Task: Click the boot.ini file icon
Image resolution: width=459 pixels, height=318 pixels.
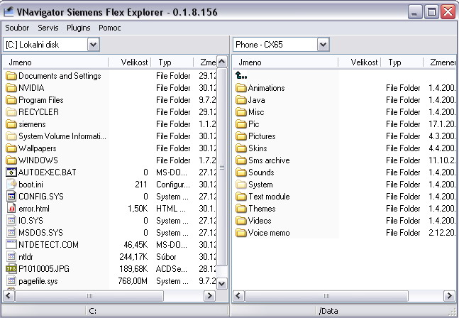Action: tap(11, 184)
